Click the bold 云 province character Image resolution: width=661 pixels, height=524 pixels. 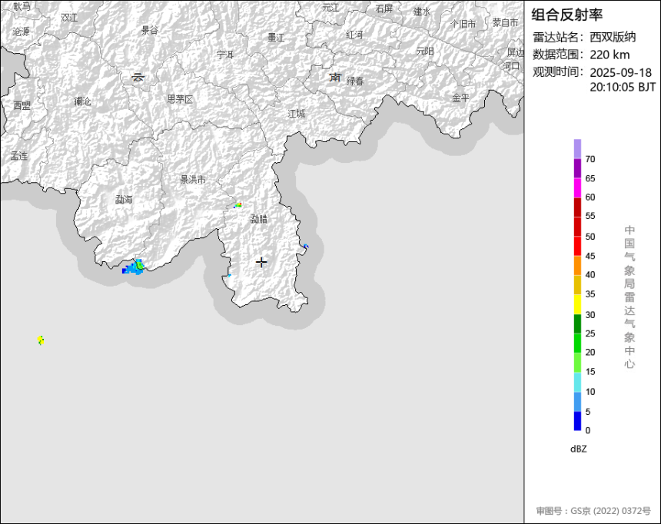[x=138, y=77]
